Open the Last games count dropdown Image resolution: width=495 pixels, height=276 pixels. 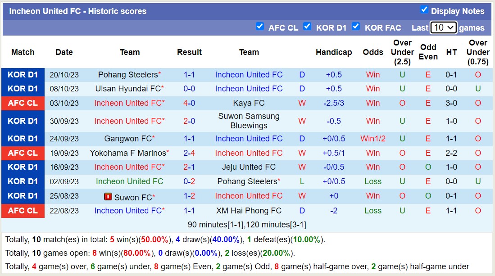point(443,27)
